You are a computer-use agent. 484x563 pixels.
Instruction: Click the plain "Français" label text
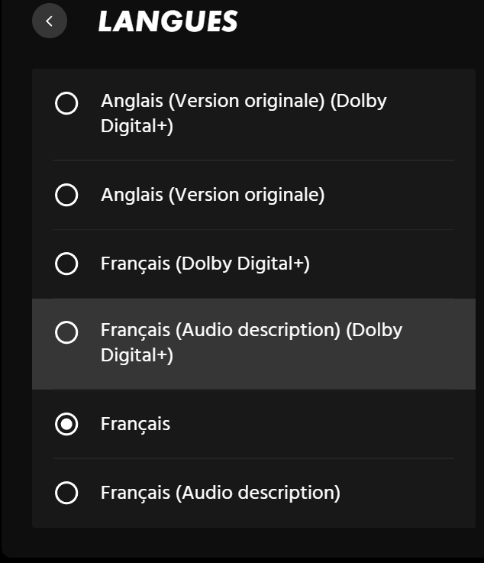click(x=135, y=424)
